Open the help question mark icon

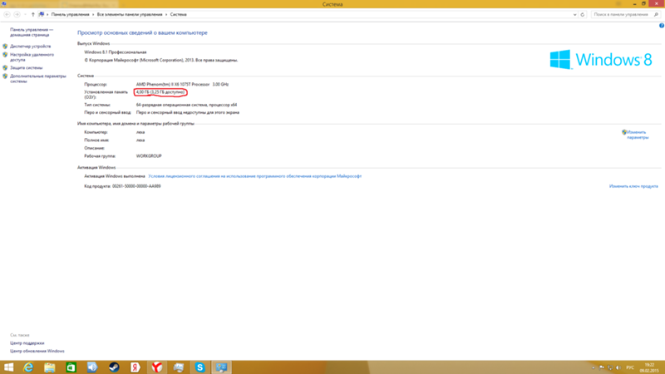pos(661,26)
